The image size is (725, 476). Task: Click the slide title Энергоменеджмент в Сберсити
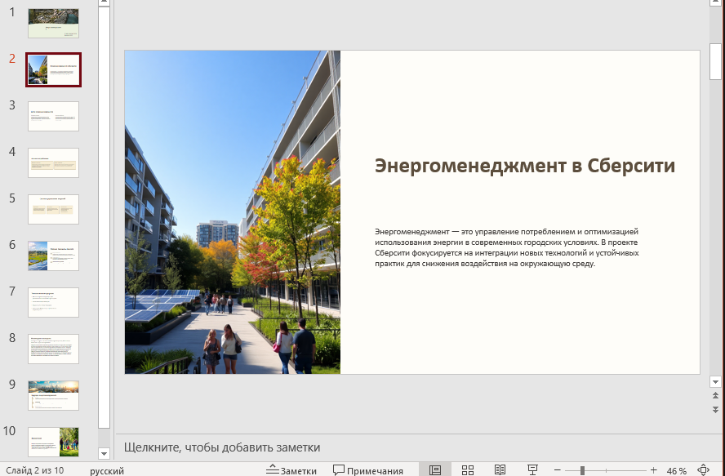(525, 166)
